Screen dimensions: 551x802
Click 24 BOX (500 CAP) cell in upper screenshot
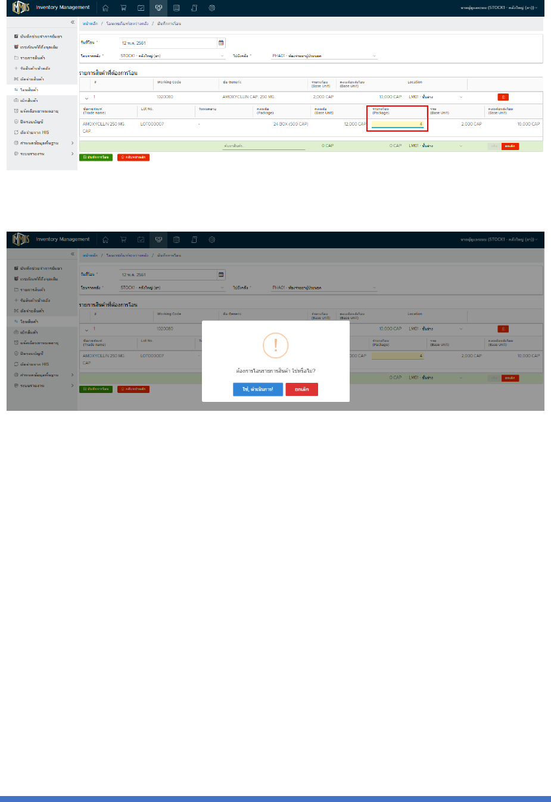291,124
